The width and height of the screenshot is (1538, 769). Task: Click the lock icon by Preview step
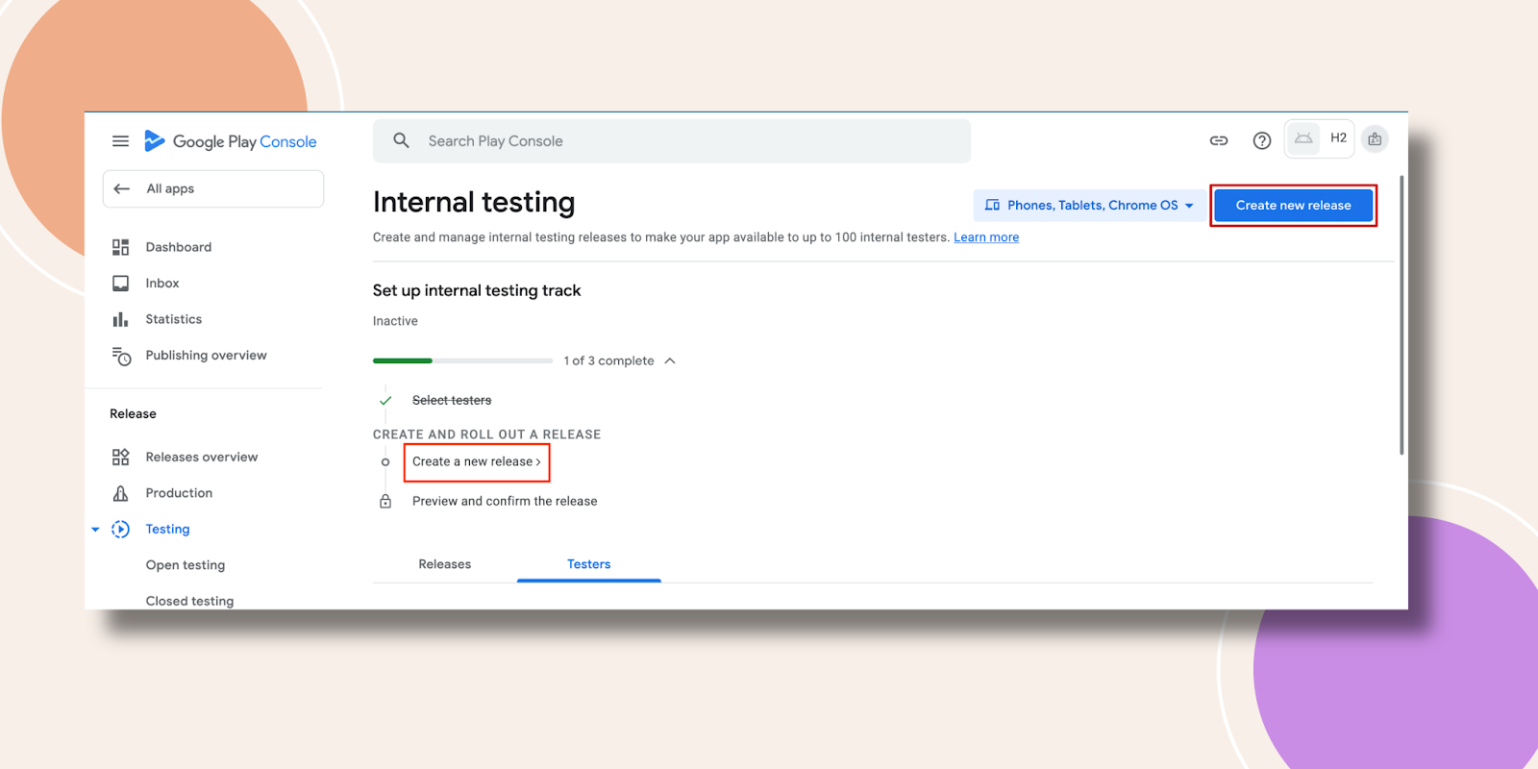coord(385,501)
